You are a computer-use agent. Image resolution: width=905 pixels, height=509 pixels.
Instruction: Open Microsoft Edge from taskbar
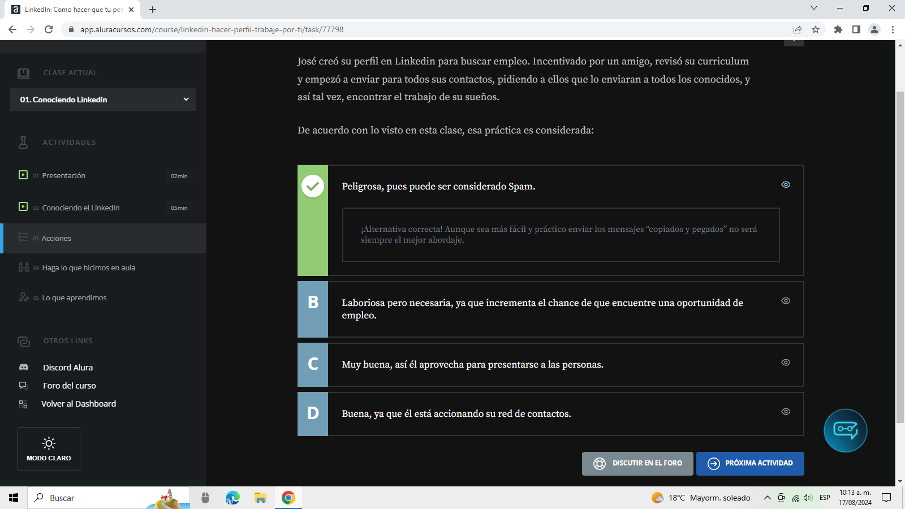[232, 498]
